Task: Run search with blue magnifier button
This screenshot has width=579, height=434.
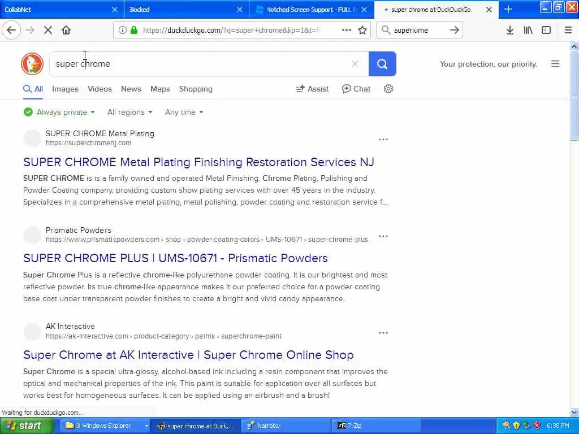Action: (x=382, y=64)
